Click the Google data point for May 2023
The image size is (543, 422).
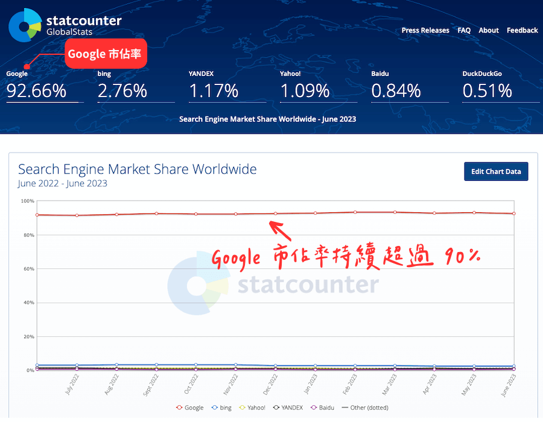(x=474, y=212)
